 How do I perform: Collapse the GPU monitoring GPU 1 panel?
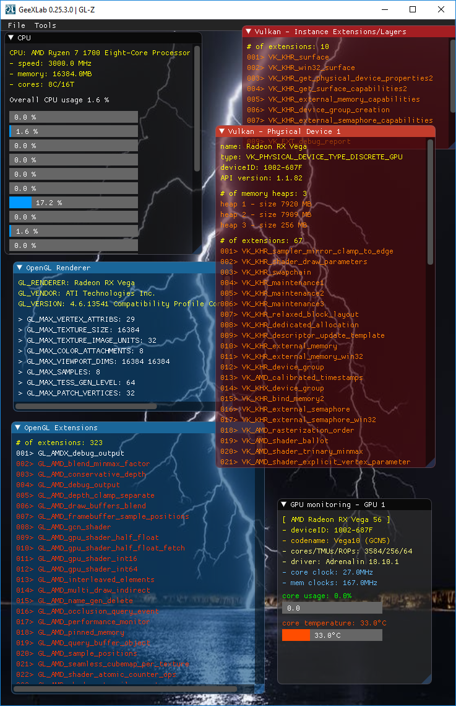coord(284,505)
